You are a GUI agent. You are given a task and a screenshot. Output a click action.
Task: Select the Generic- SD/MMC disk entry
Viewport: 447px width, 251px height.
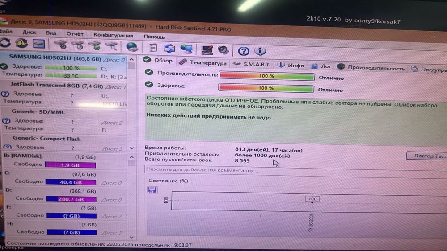(64, 120)
